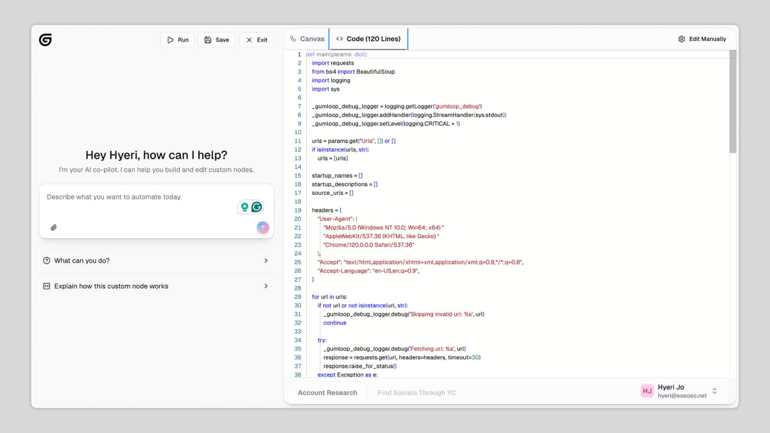Click the HJ avatar badge
The height and width of the screenshot is (433, 770).
point(647,391)
